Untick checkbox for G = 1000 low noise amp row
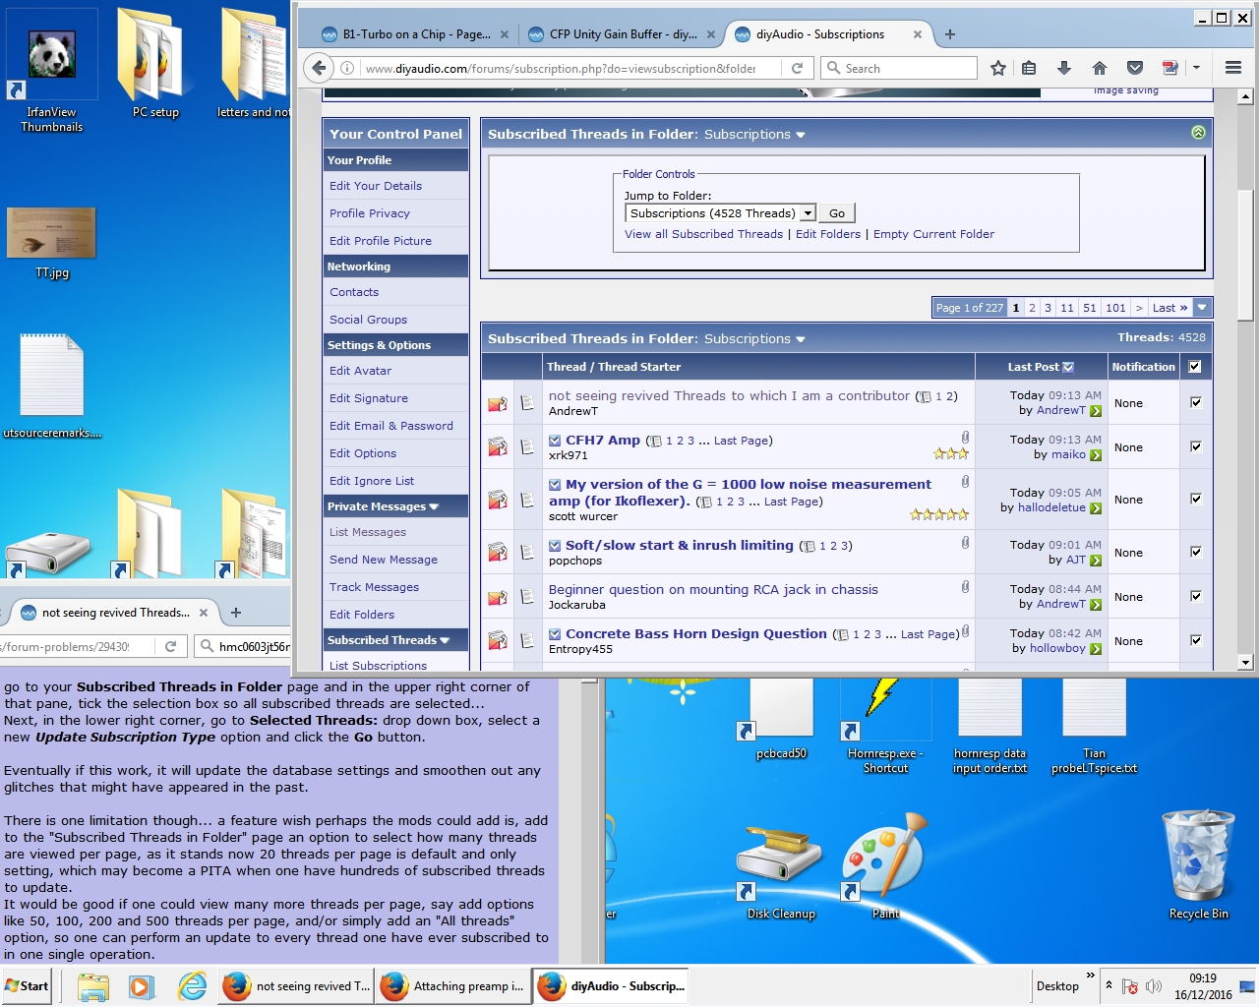This screenshot has width=1259, height=1007. pyautogui.click(x=1196, y=499)
